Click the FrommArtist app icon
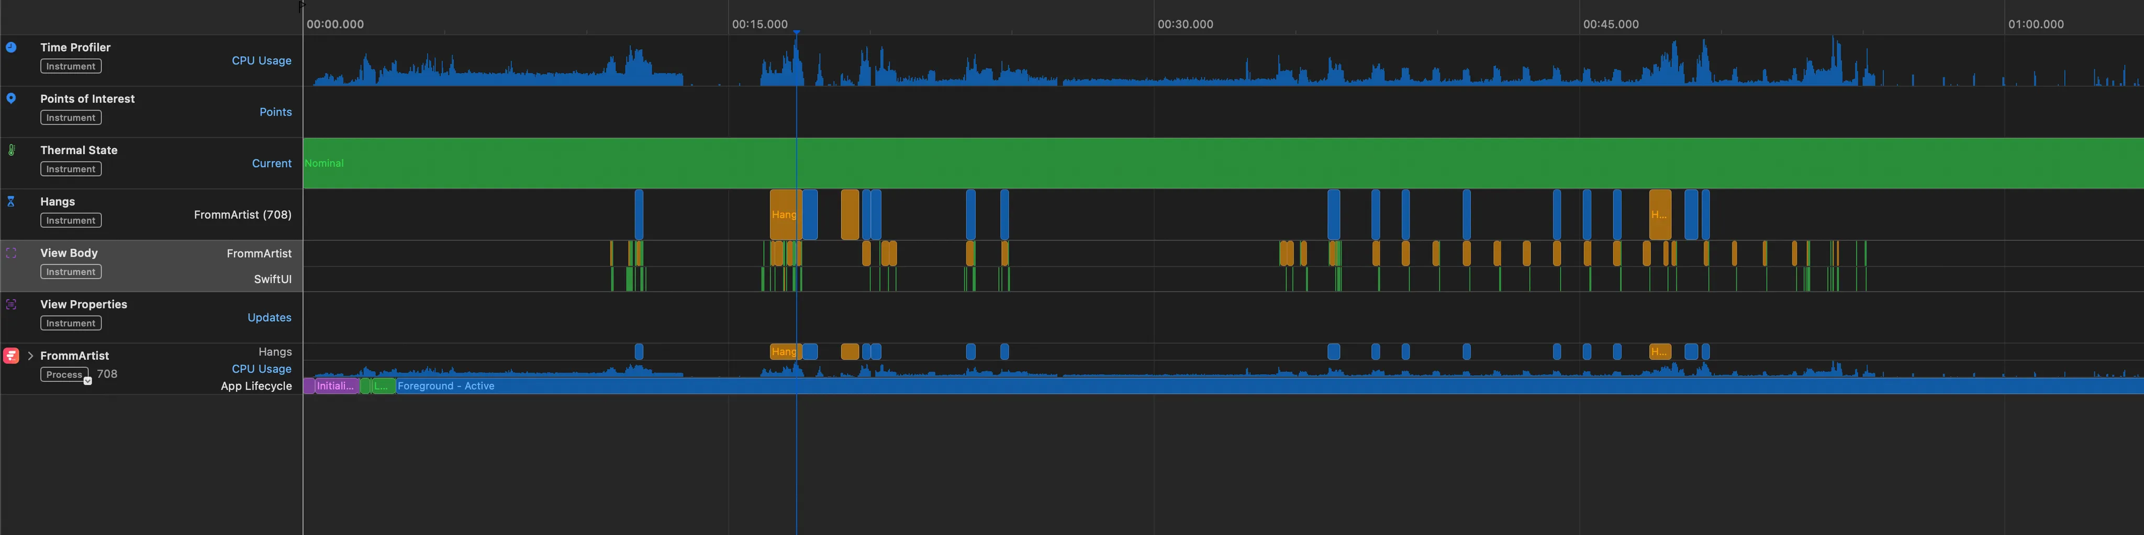The height and width of the screenshot is (535, 2144). point(11,355)
